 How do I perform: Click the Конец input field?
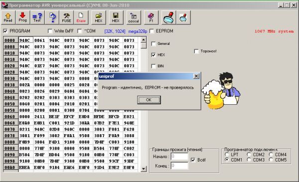coord(179,166)
